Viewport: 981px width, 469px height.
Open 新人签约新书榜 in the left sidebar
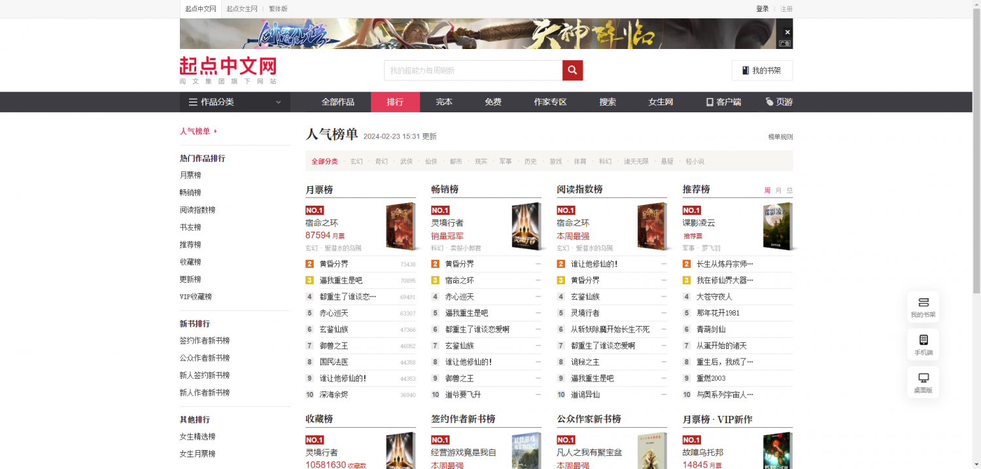click(x=205, y=376)
